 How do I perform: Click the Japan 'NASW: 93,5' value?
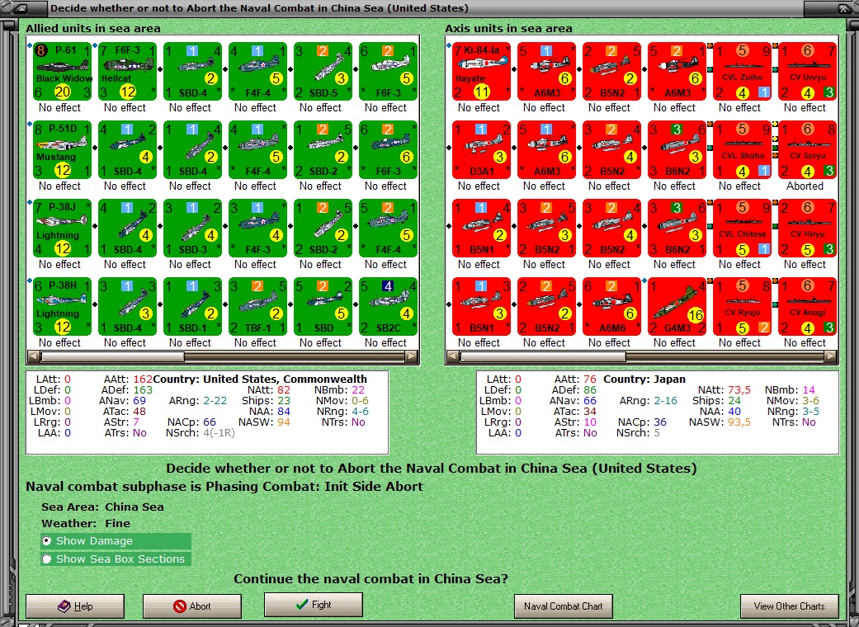720,422
